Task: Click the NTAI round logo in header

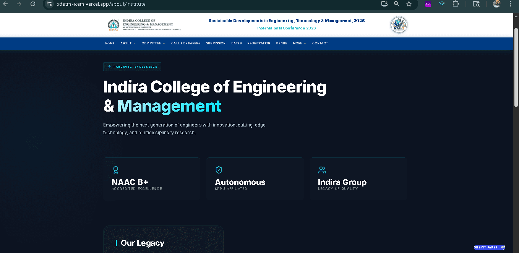Action: click(x=399, y=25)
